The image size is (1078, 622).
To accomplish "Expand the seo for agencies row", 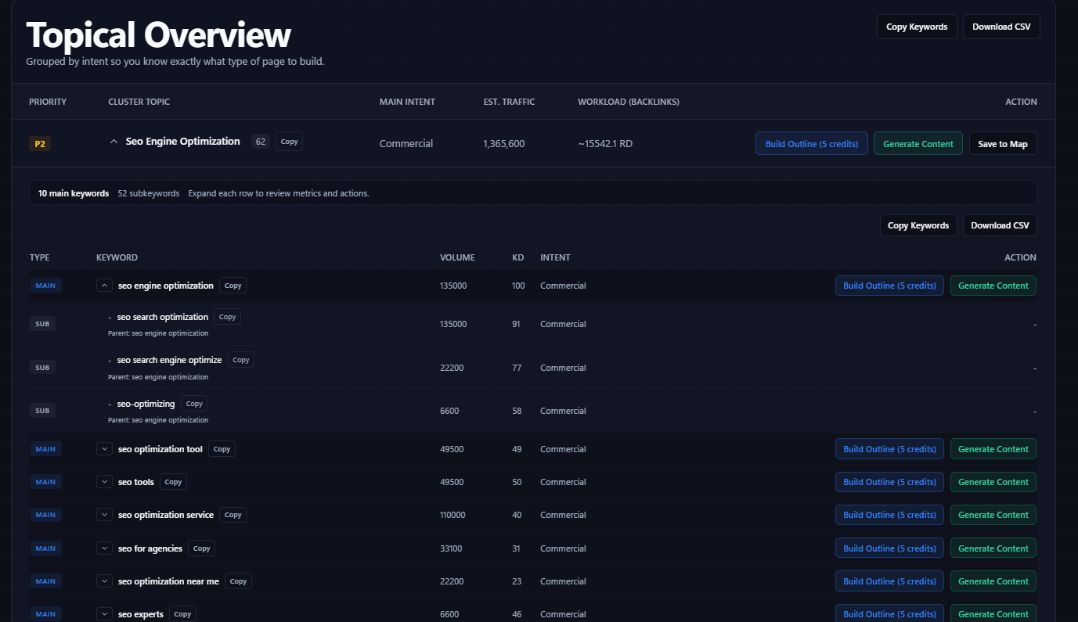I will (105, 548).
